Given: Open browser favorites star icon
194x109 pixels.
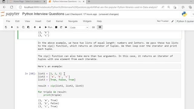Looking at the screenshot, I should tap(183, 7).
